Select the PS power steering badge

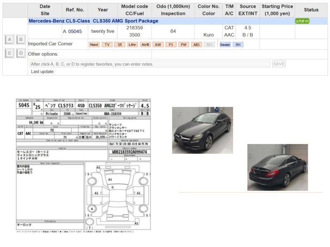pos(171,44)
